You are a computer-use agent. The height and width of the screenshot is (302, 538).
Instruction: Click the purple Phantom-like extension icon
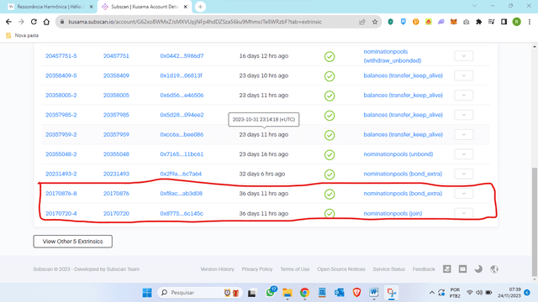pyautogui.click(x=440, y=22)
